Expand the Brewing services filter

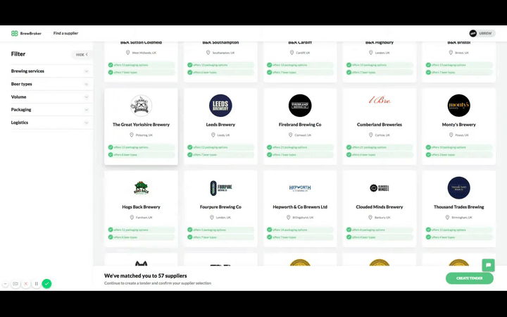[48, 71]
